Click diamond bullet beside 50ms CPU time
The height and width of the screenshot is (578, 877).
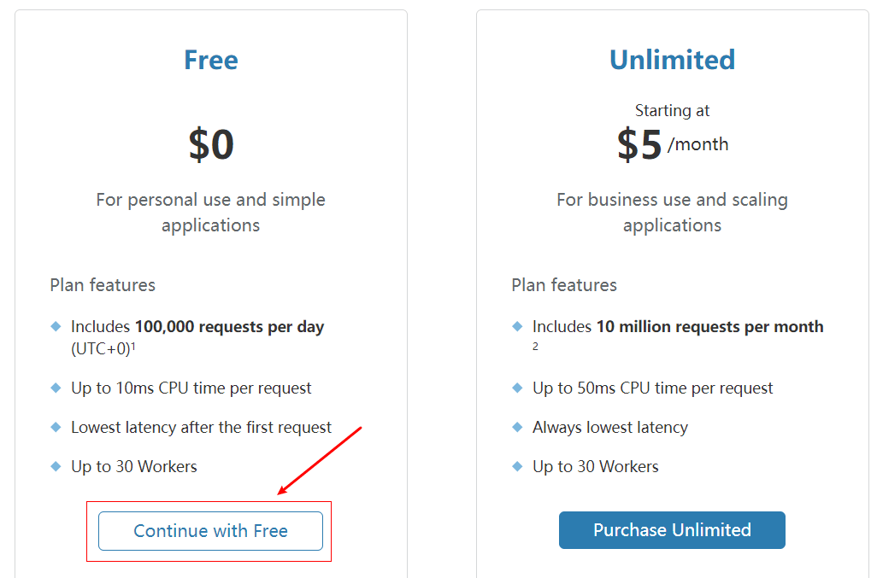pos(518,388)
